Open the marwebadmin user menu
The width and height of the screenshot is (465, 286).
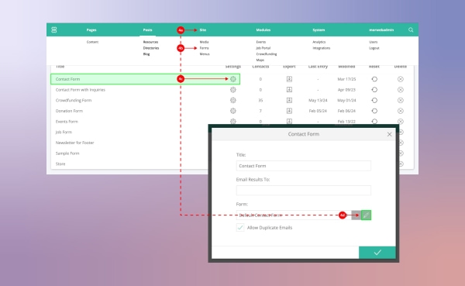tap(381, 30)
